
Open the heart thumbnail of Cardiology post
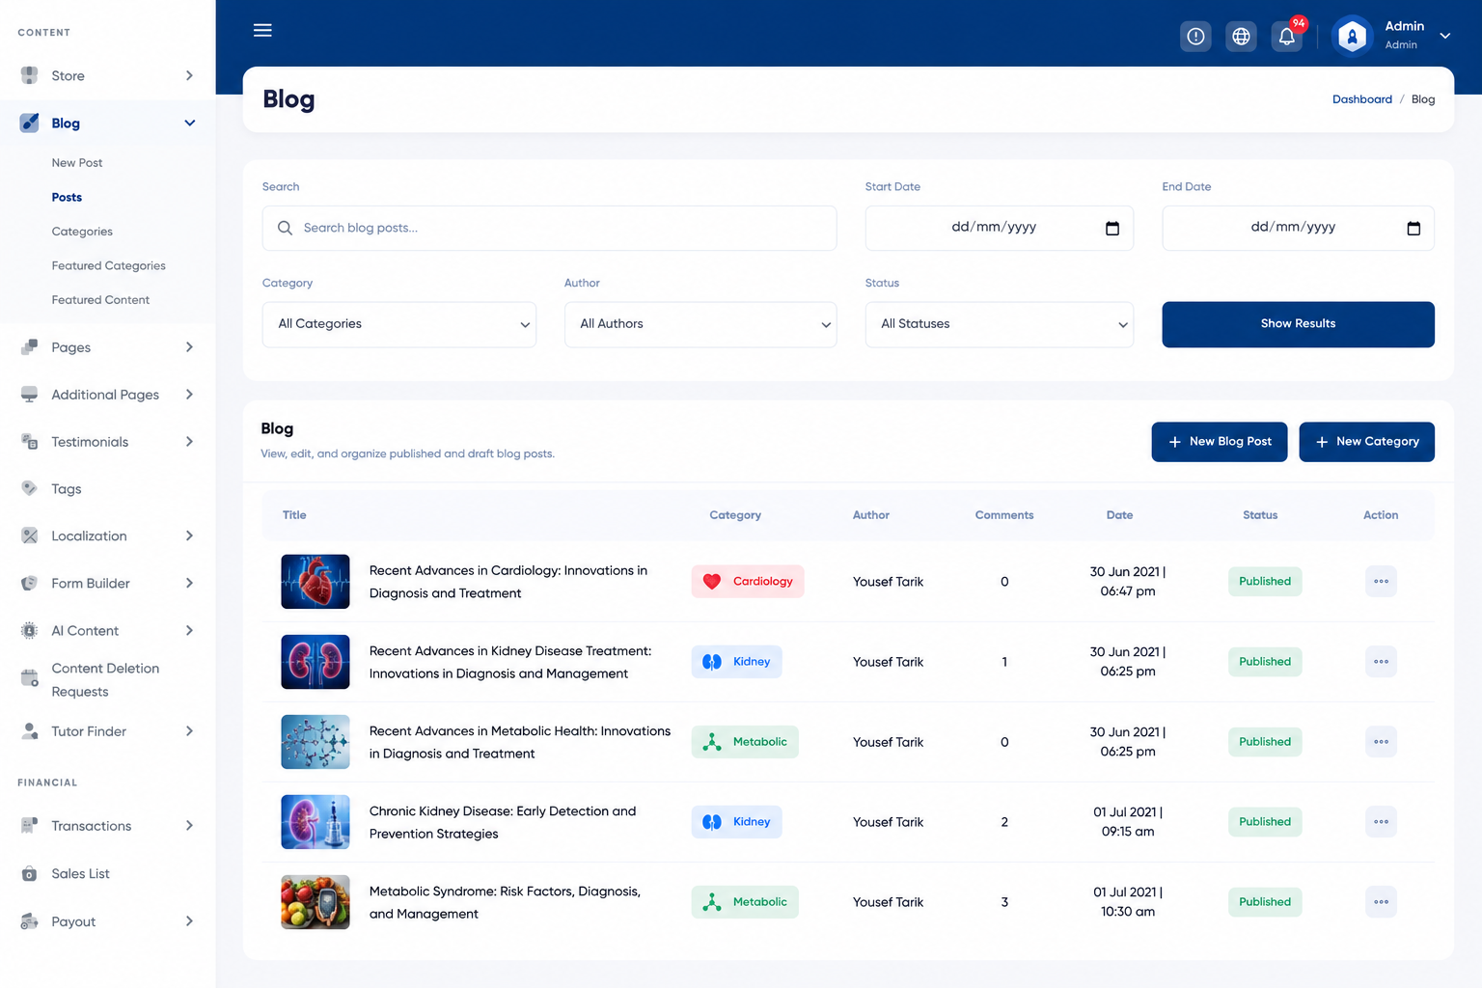coord(316,581)
